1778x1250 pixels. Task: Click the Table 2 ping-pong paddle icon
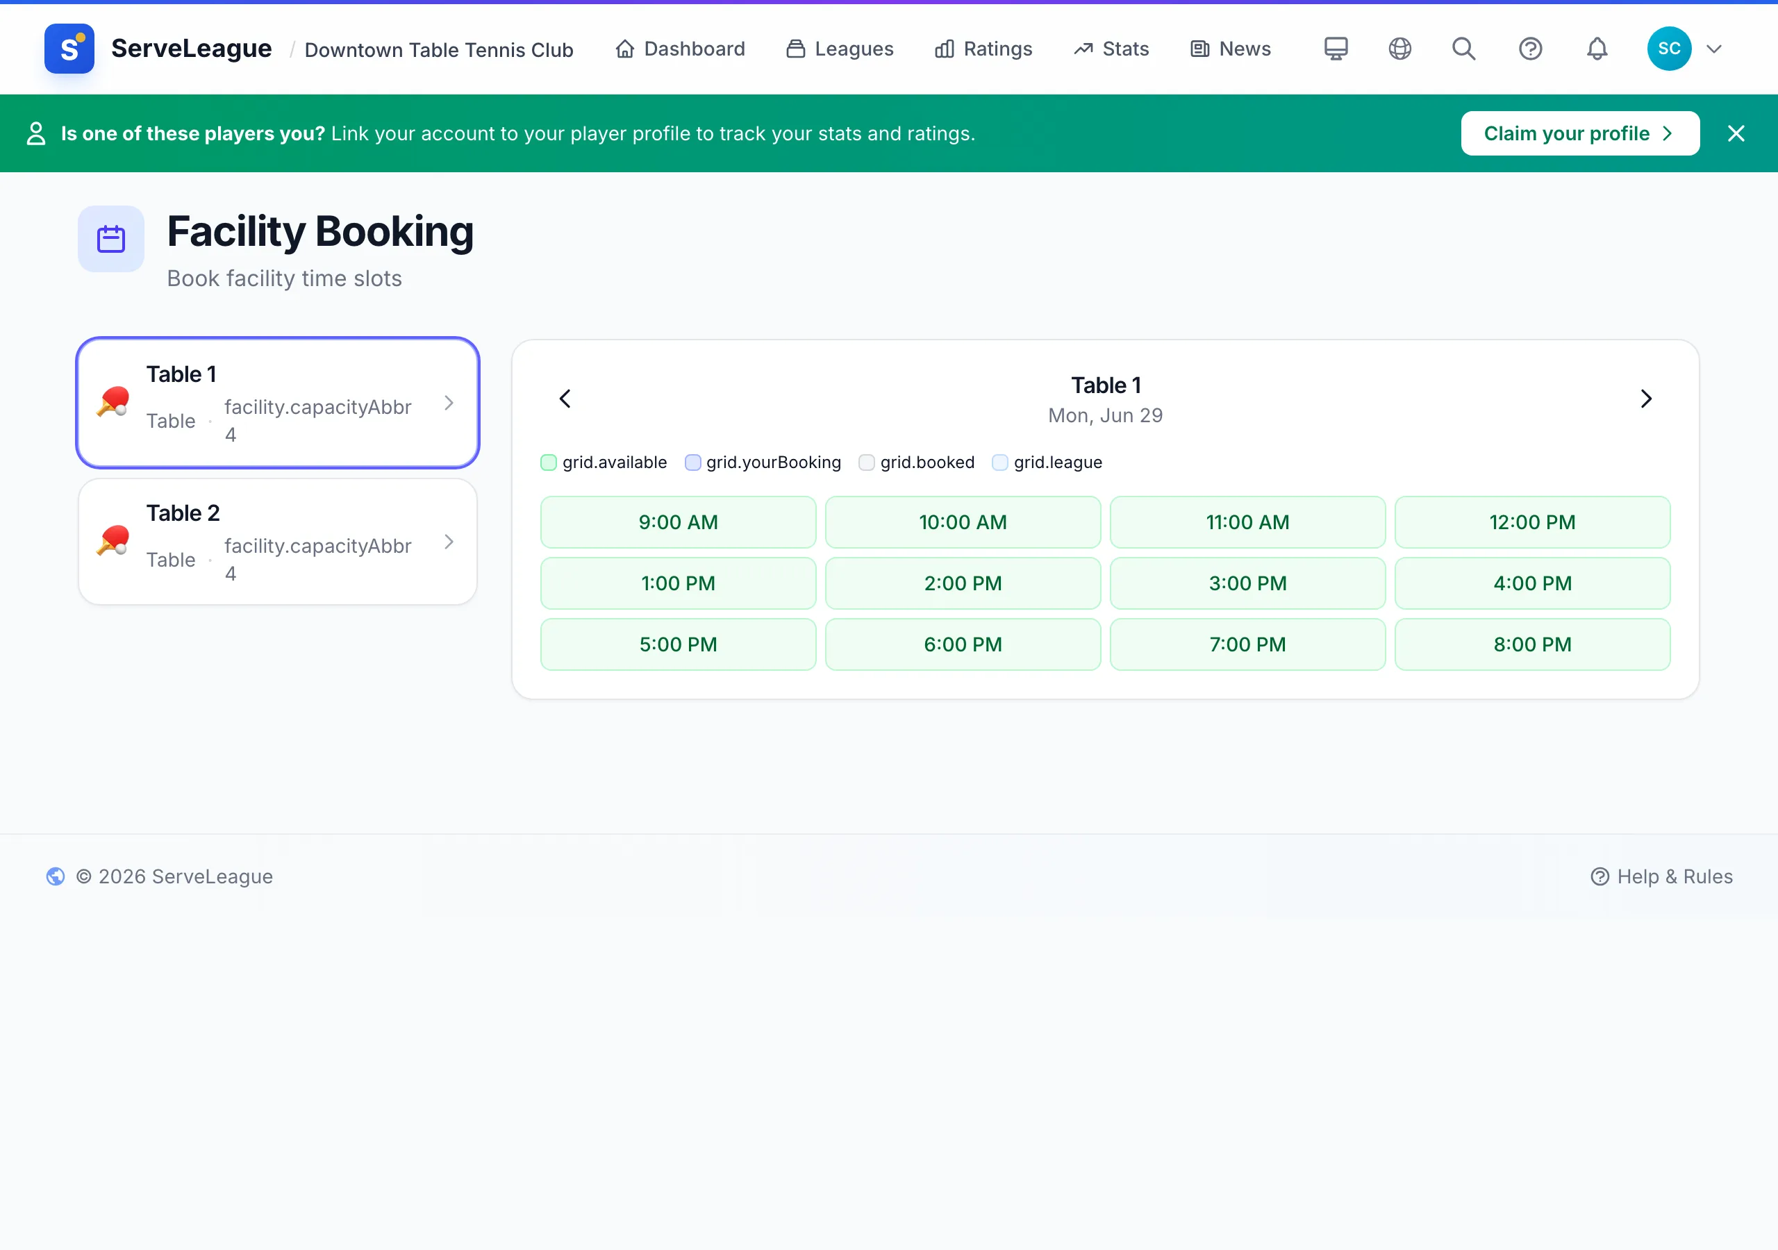pos(113,542)
